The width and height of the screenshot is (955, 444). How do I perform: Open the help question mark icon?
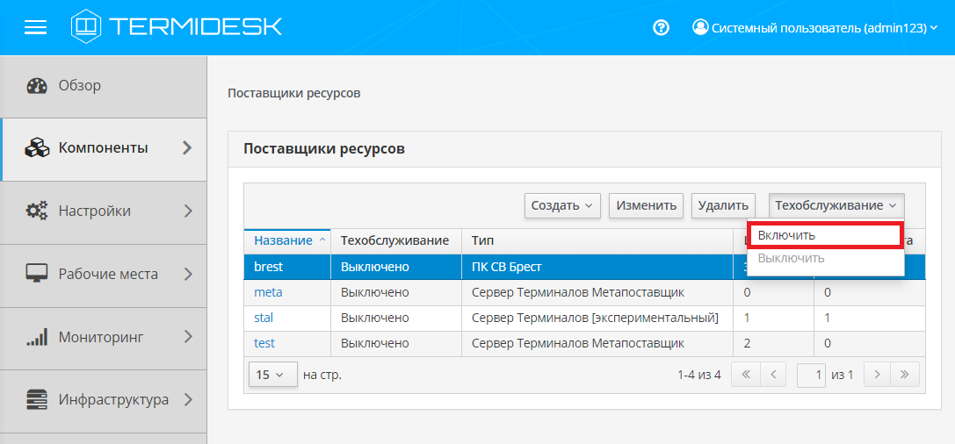click(662, 27)
